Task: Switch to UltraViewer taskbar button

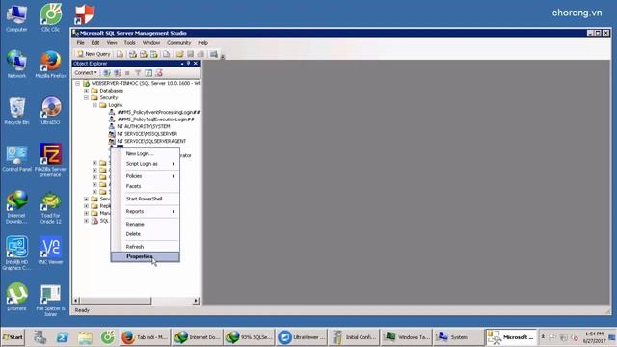Action: tap(302, 337)
